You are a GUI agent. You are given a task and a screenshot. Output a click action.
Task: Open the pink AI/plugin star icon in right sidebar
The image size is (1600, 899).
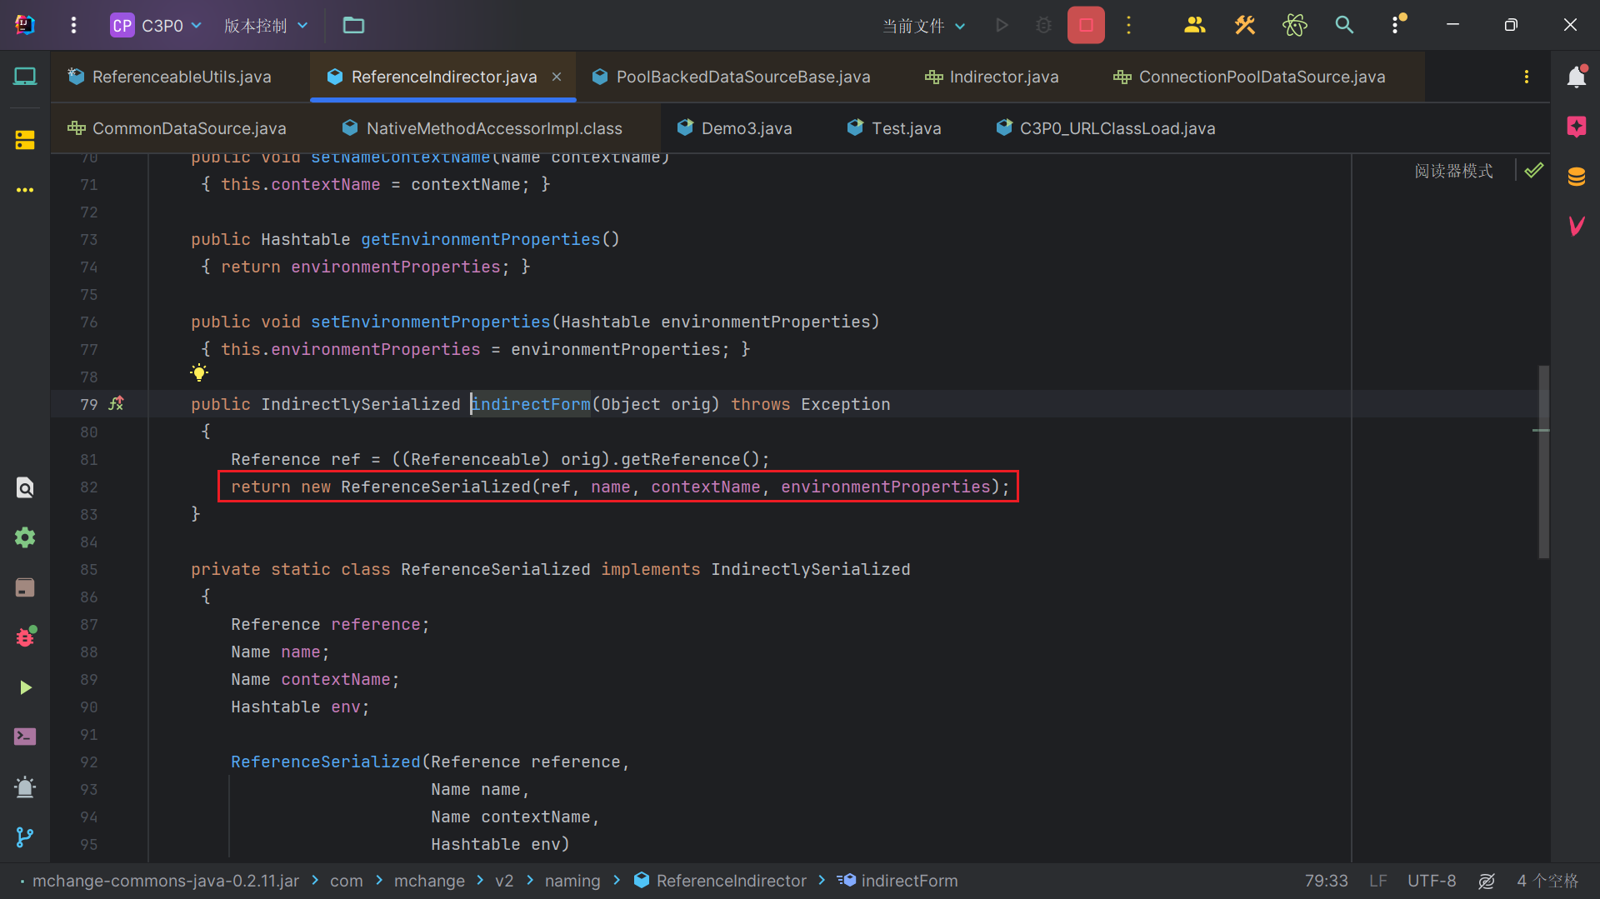(1577, 127)
